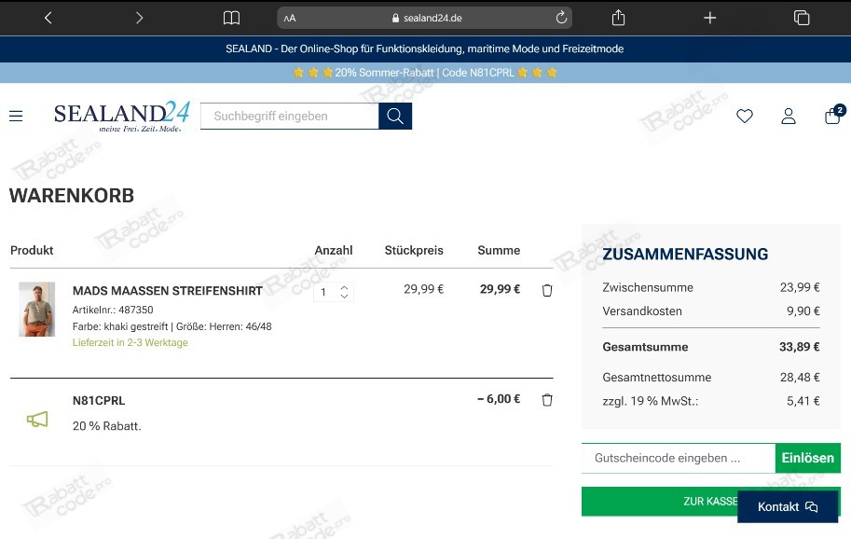Show all open tabs overview icon
The image size is (851, 539).
(x=802, y=18)
